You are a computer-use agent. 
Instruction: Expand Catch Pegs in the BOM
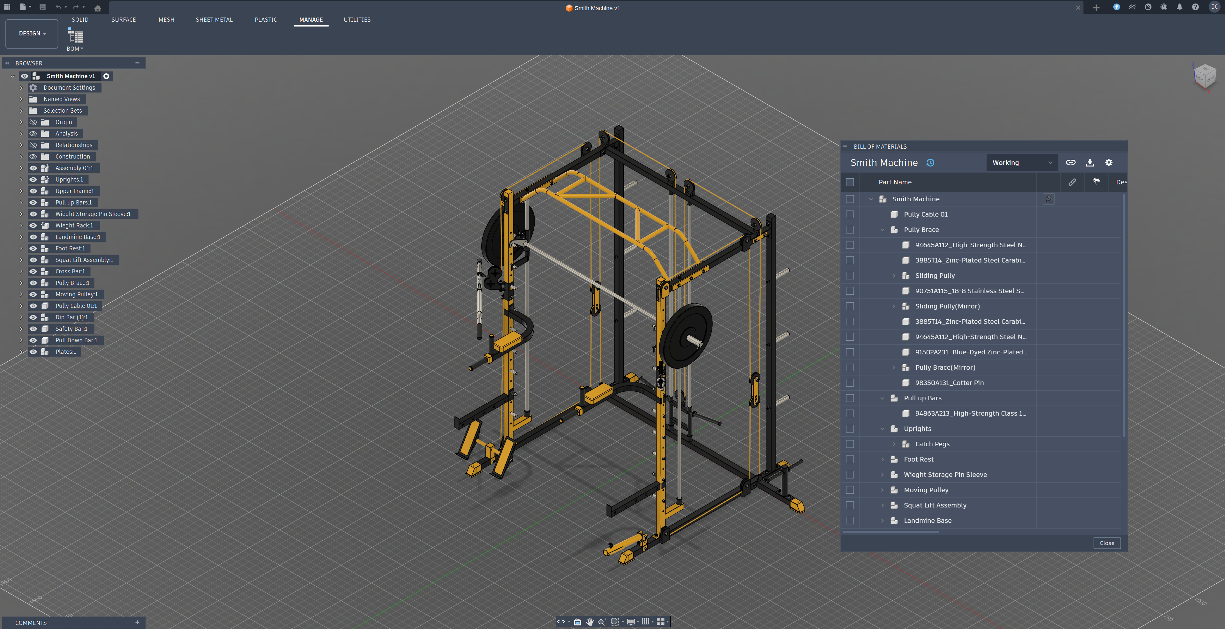coord(894,444)
